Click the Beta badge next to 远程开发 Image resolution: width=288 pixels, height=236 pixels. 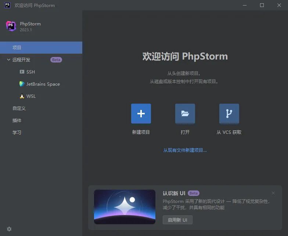pos(56,60)
